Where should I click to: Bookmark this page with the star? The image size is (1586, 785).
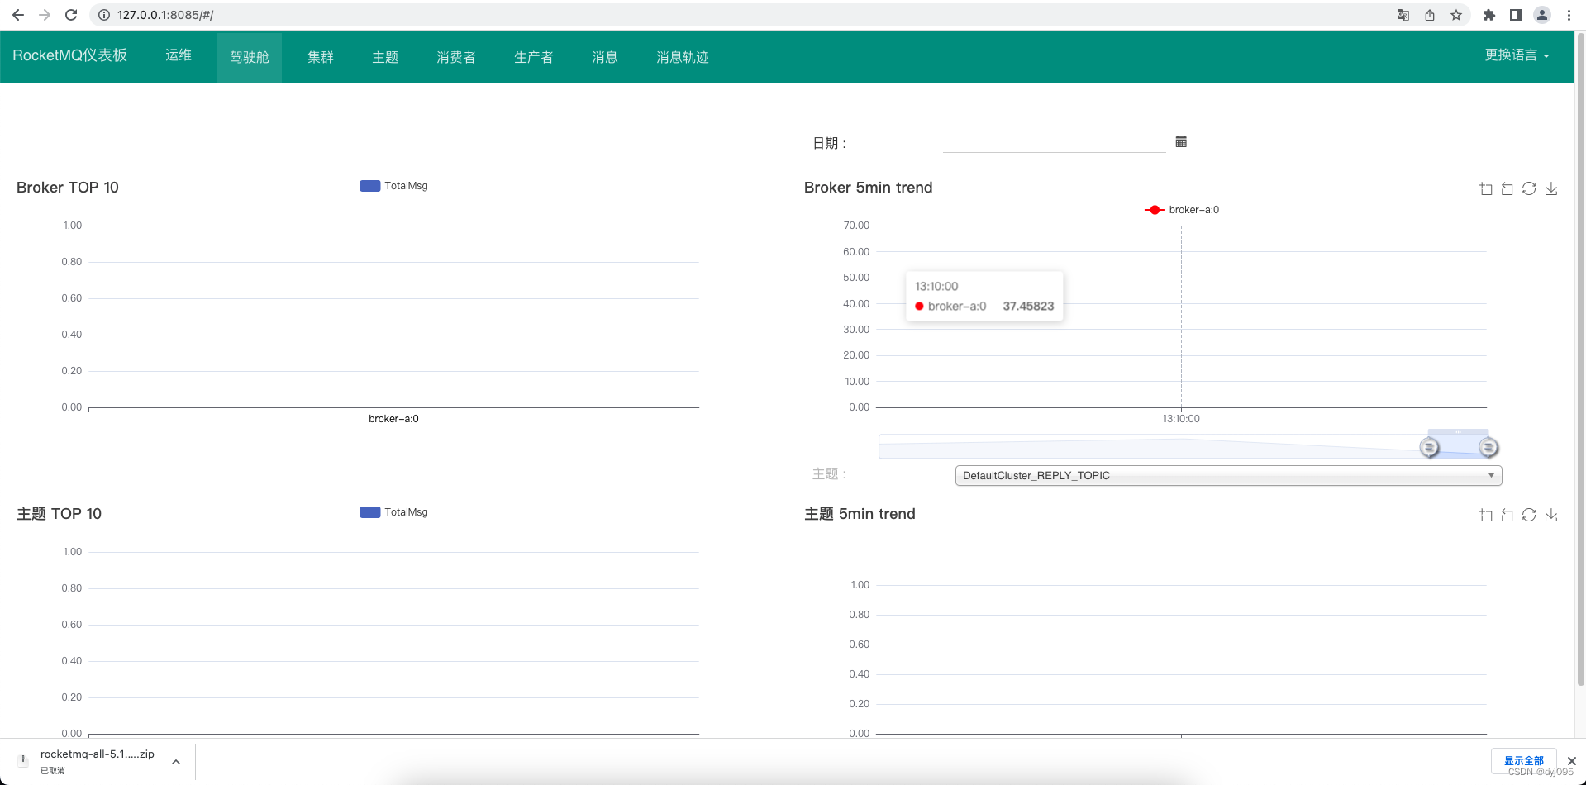point(1456,15)
